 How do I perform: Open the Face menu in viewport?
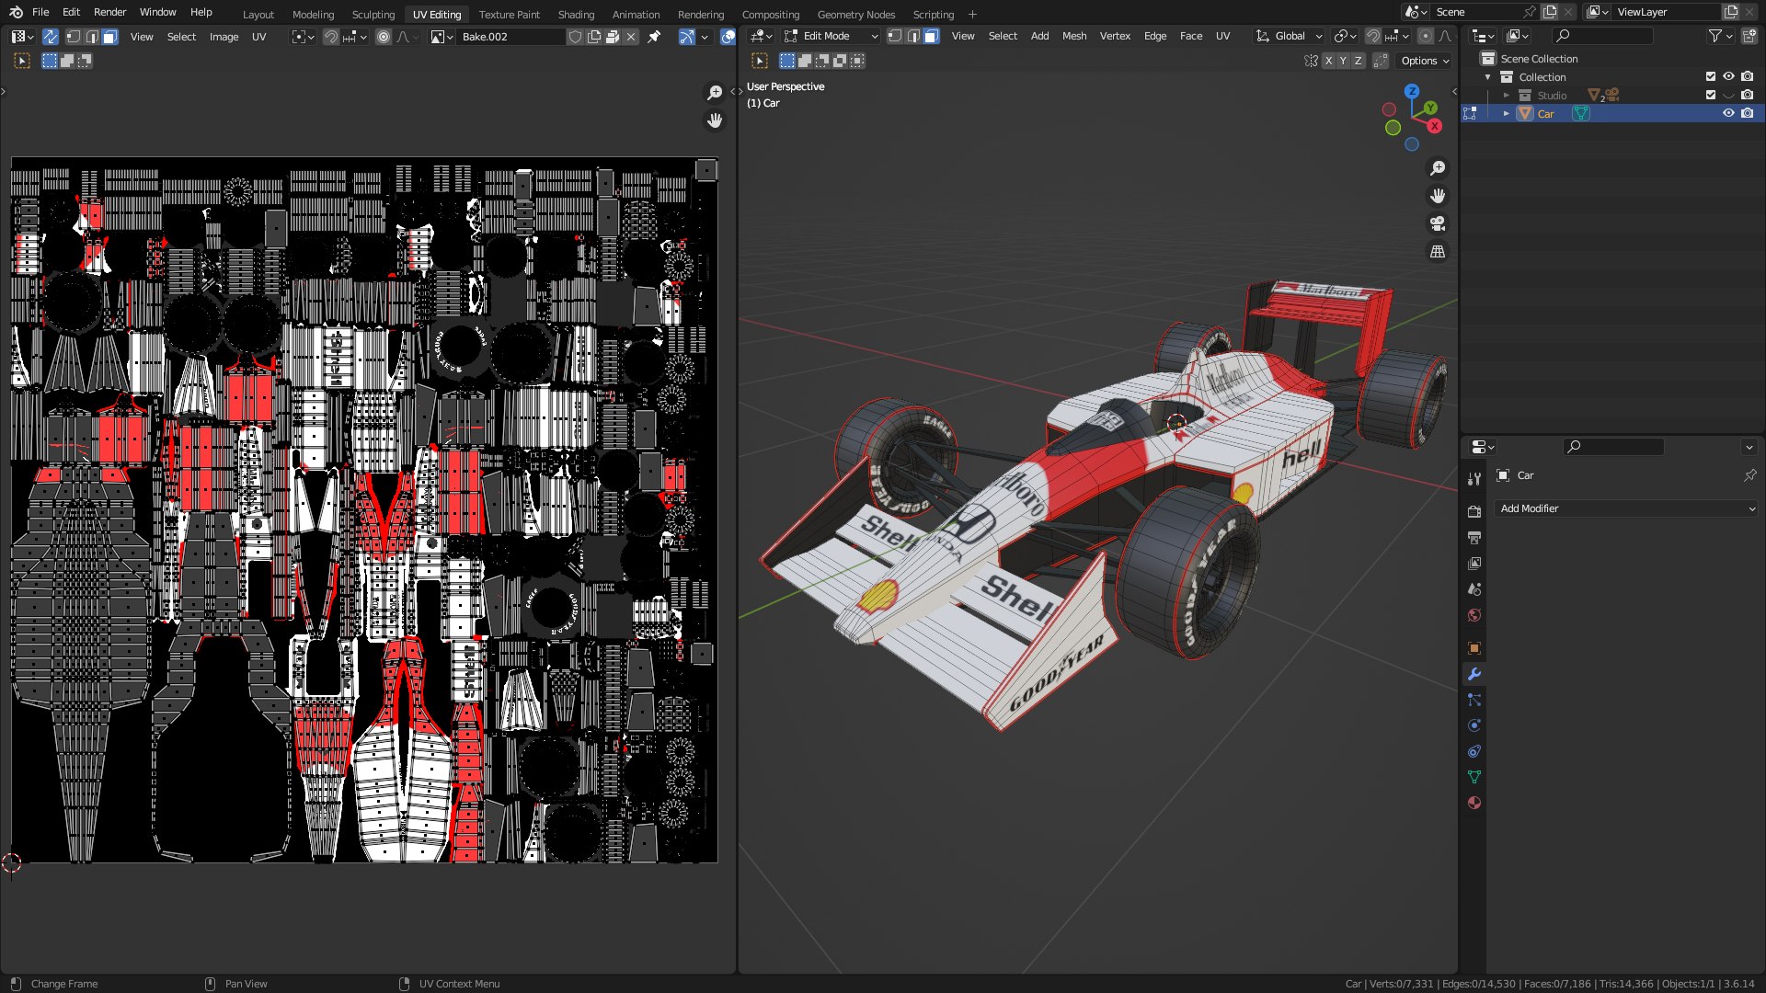pos(1190,36)
